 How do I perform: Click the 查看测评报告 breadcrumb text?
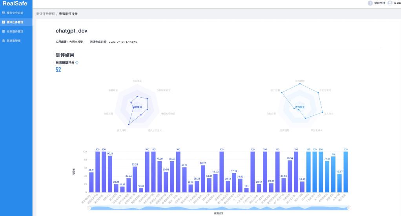68,14
